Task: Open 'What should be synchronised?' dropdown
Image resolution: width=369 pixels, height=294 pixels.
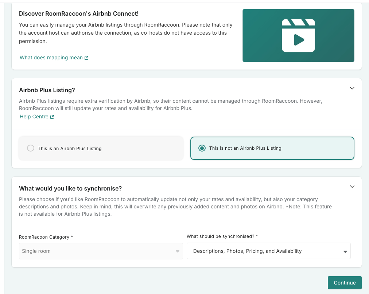Action: (268, 251)
